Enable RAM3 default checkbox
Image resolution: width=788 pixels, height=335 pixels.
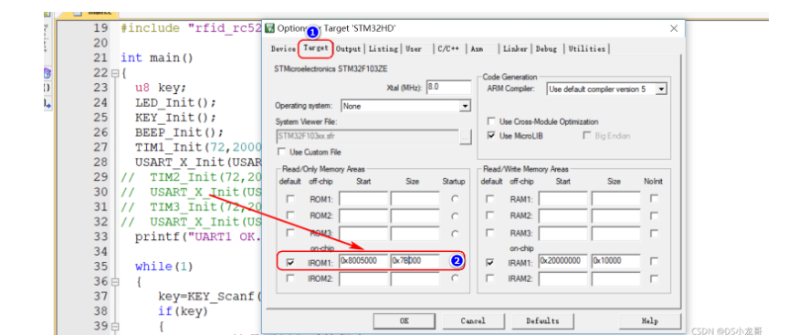click(490, 233)
